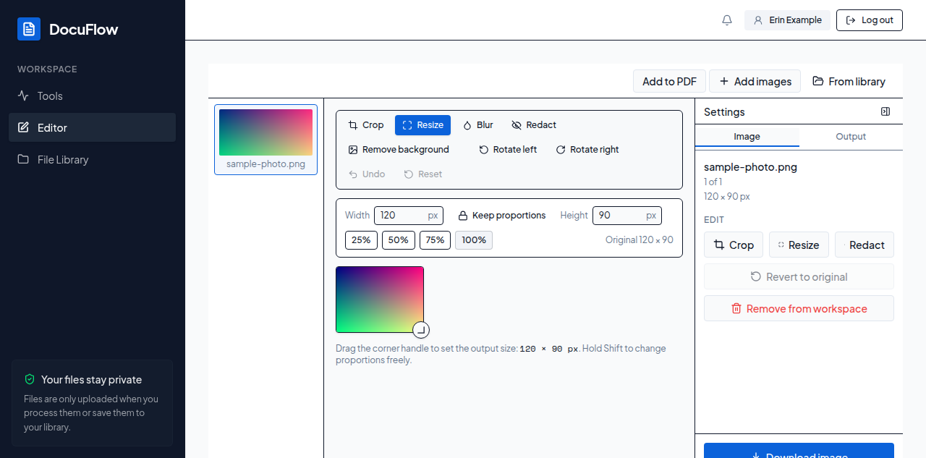Collapse the Settings panel
926x458 pixels.
click(x=885, y=111)
